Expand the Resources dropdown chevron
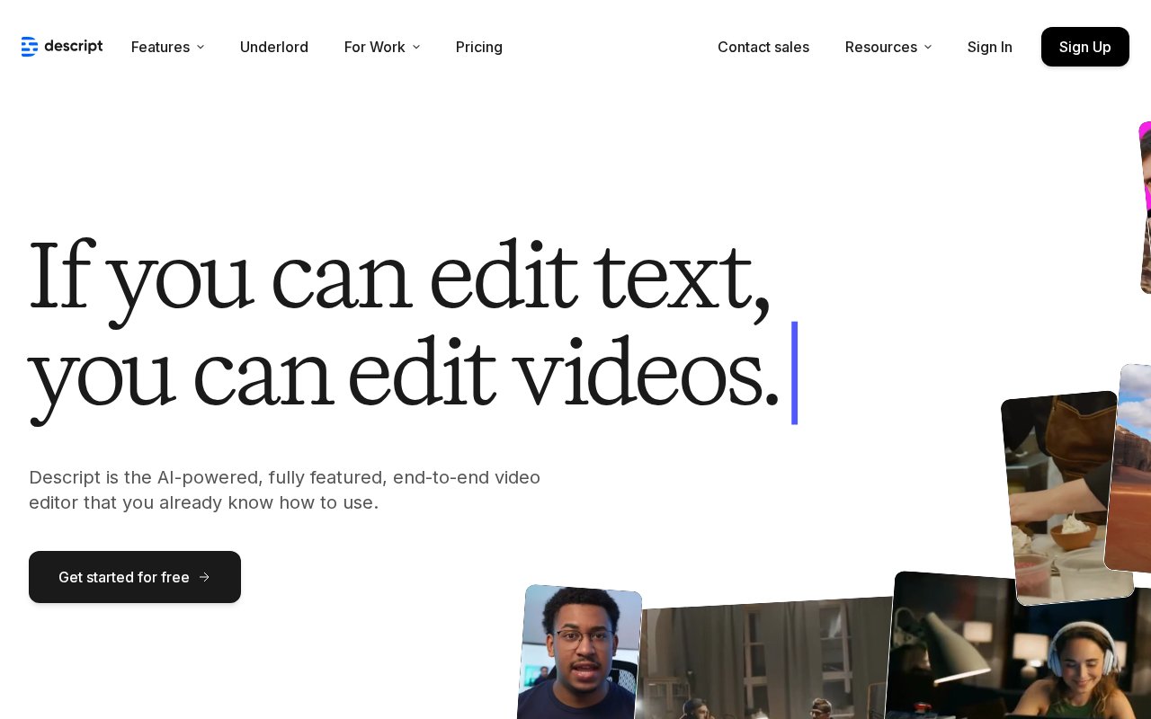The height and width of the screenshot is (719, 1151). tap(928, 47)
